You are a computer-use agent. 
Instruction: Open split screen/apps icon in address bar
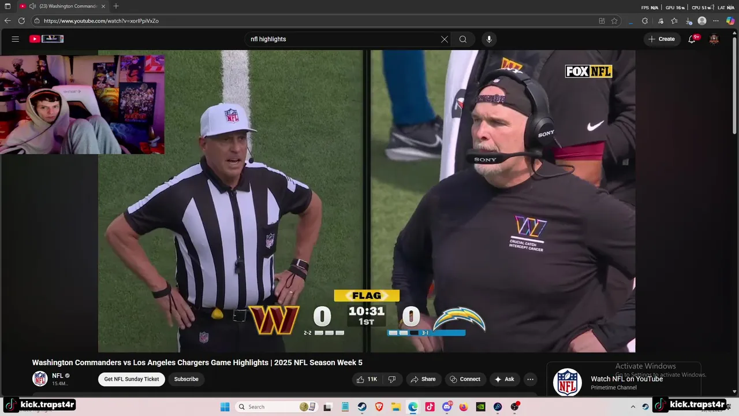tap(602, 21)
